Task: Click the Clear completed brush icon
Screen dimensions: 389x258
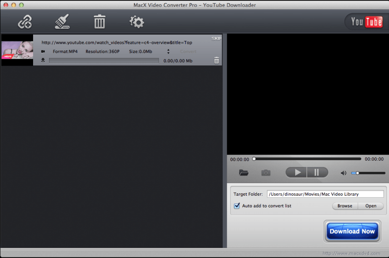Action: (62, 22)
